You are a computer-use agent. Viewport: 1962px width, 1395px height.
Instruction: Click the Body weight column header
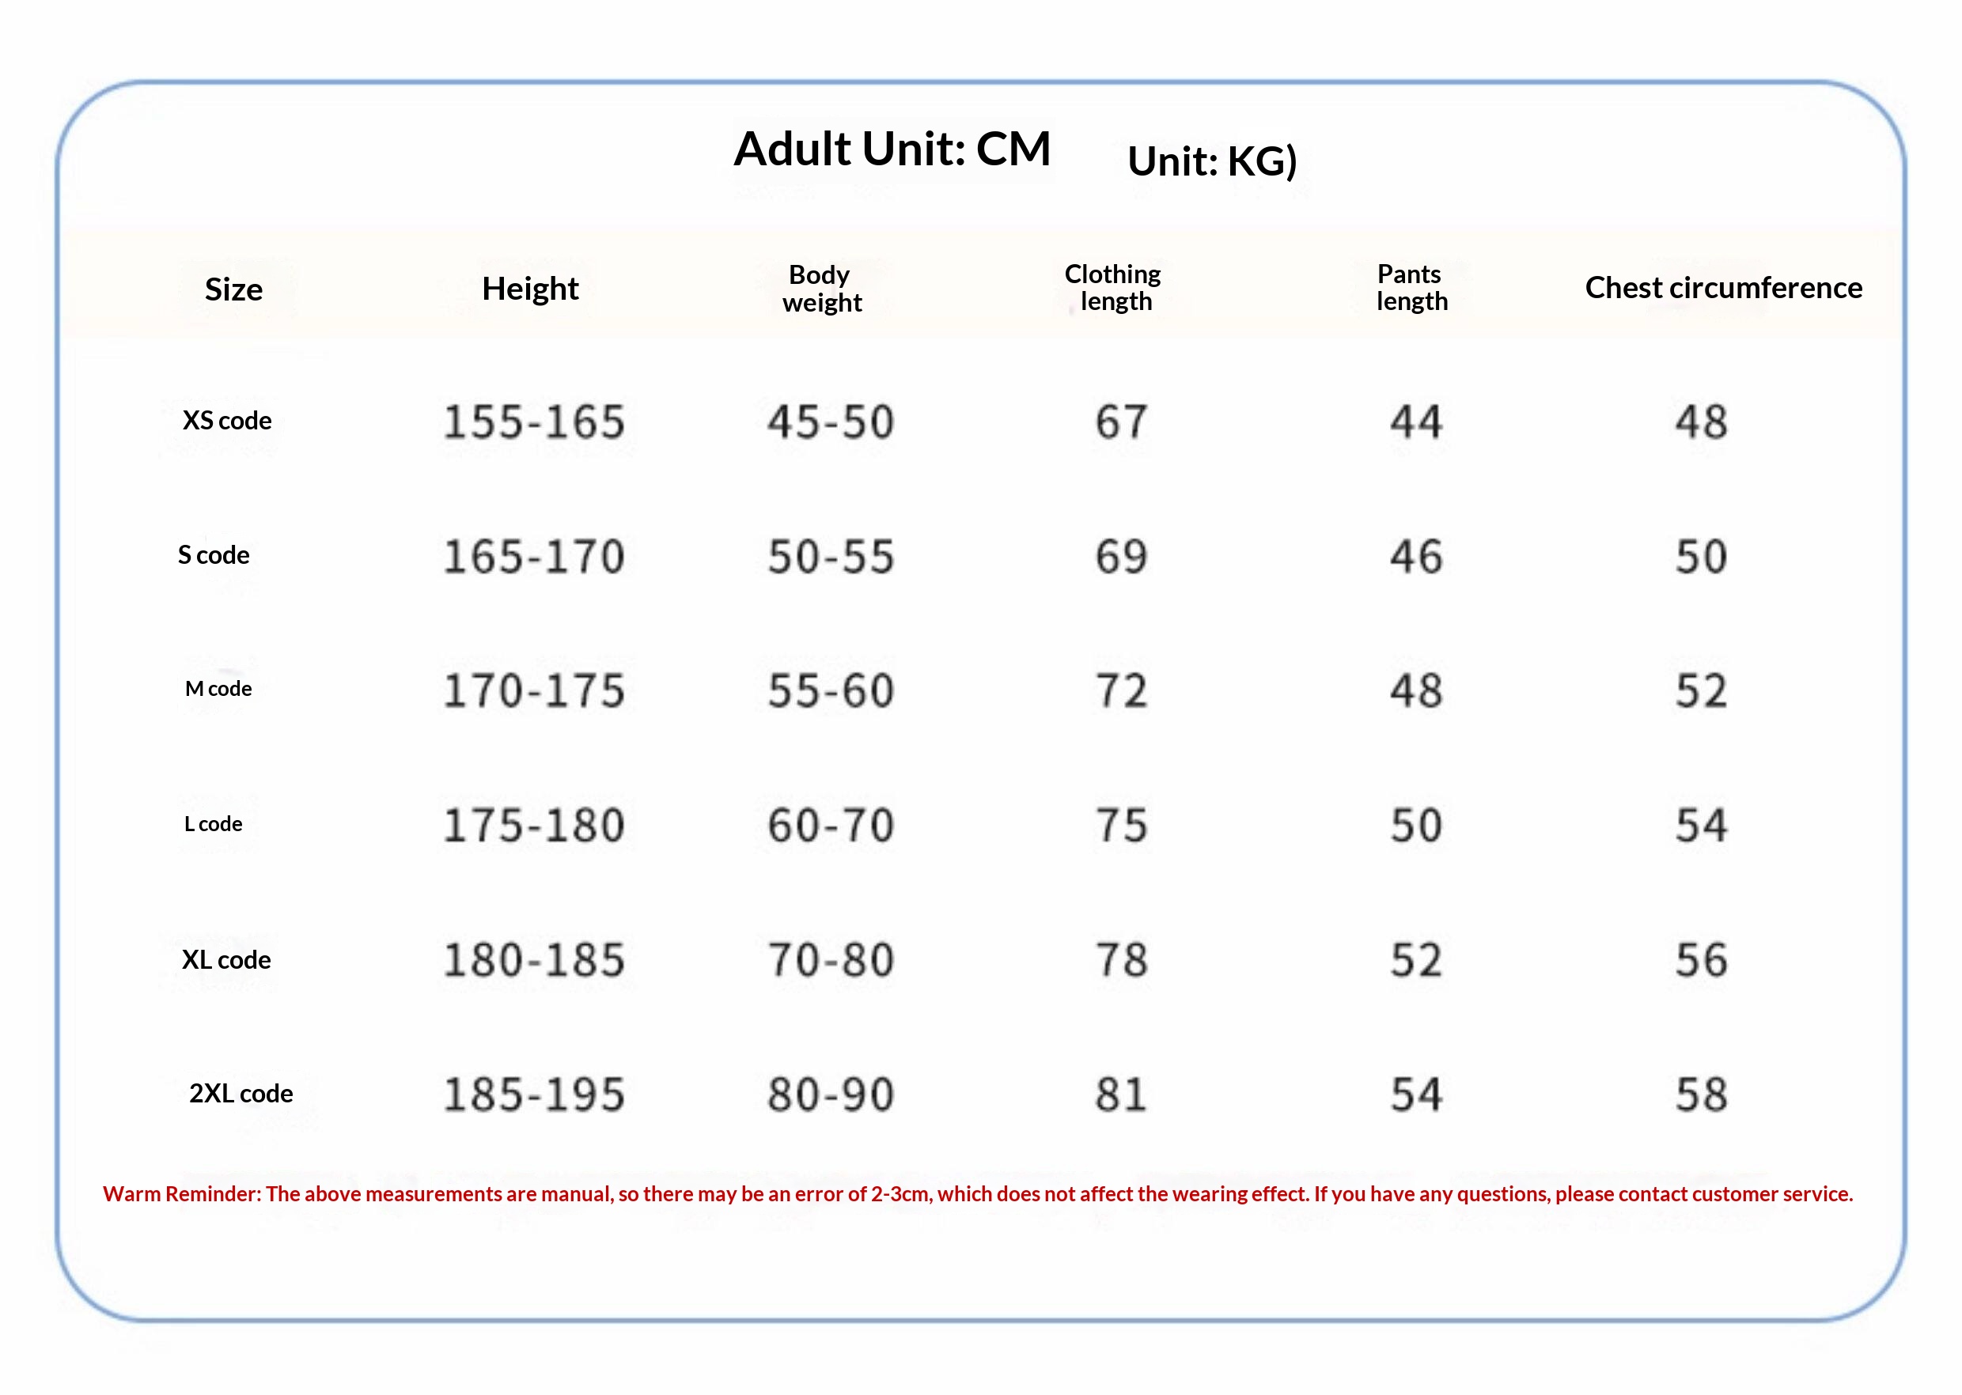pos(820,289)
